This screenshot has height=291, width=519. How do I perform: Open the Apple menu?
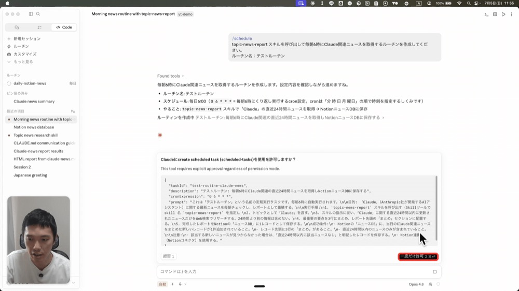7,3
